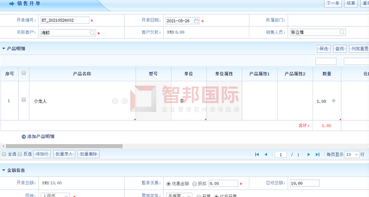Go to the previous page of product rows
This screenshot has height=197, width=369.
[x=266, y=154]
